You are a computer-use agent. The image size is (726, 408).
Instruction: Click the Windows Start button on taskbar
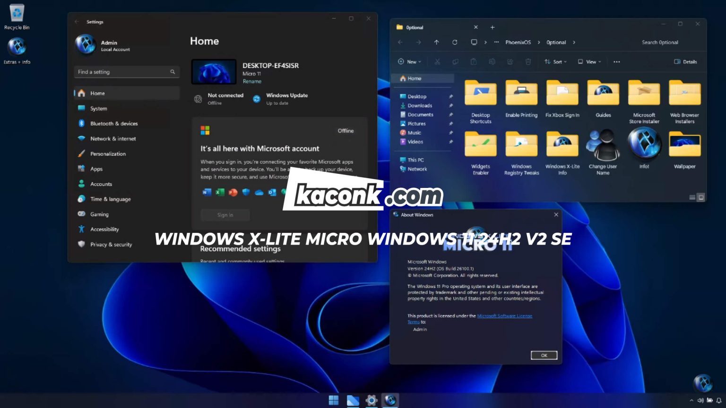coord(334,400)
